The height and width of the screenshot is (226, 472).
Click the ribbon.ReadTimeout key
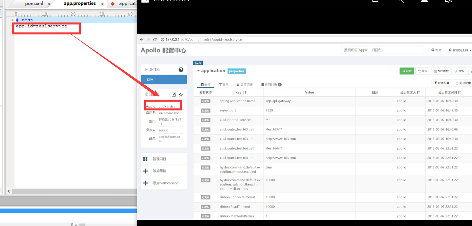[x=235, y=207]
